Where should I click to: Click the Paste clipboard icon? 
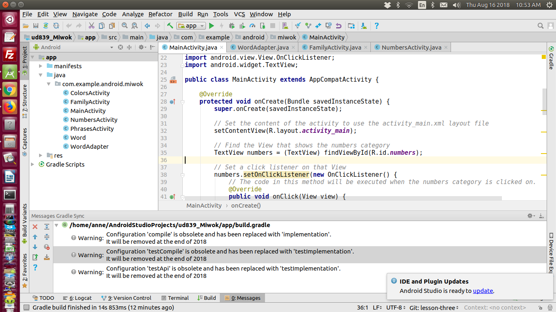coord(112,26)
